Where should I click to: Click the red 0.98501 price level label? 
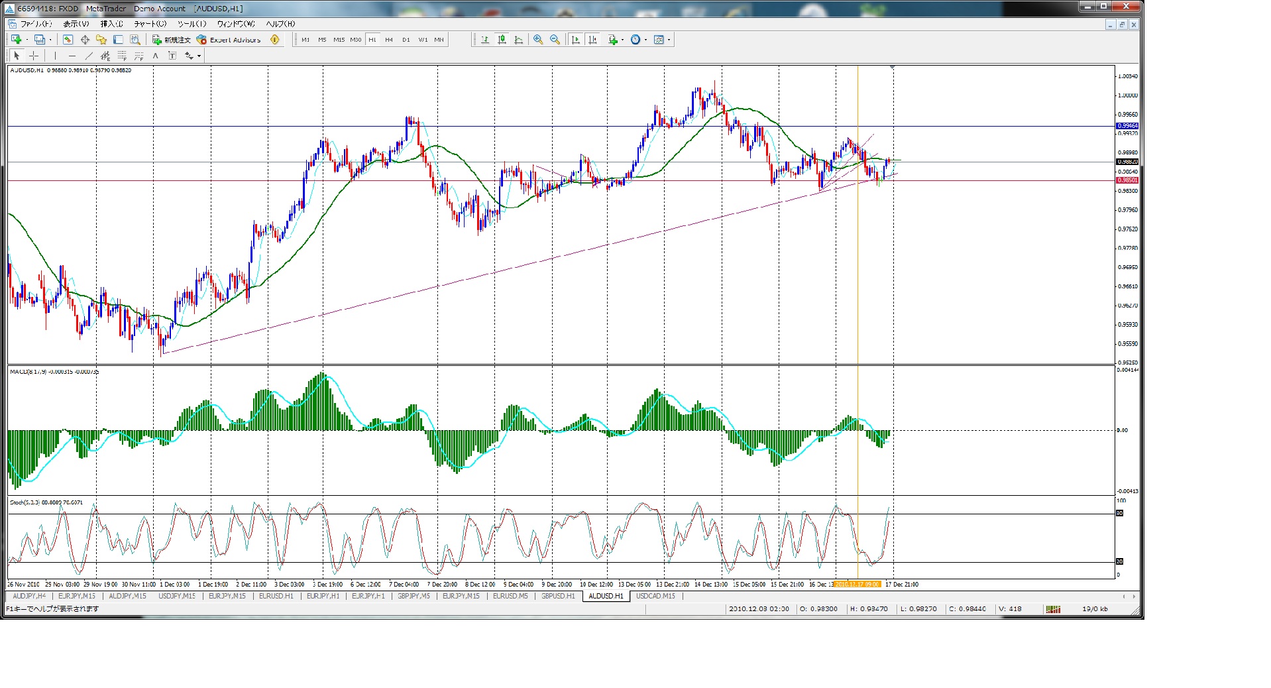coord(1127,180)
